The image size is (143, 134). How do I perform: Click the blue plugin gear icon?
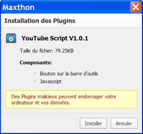11,38
